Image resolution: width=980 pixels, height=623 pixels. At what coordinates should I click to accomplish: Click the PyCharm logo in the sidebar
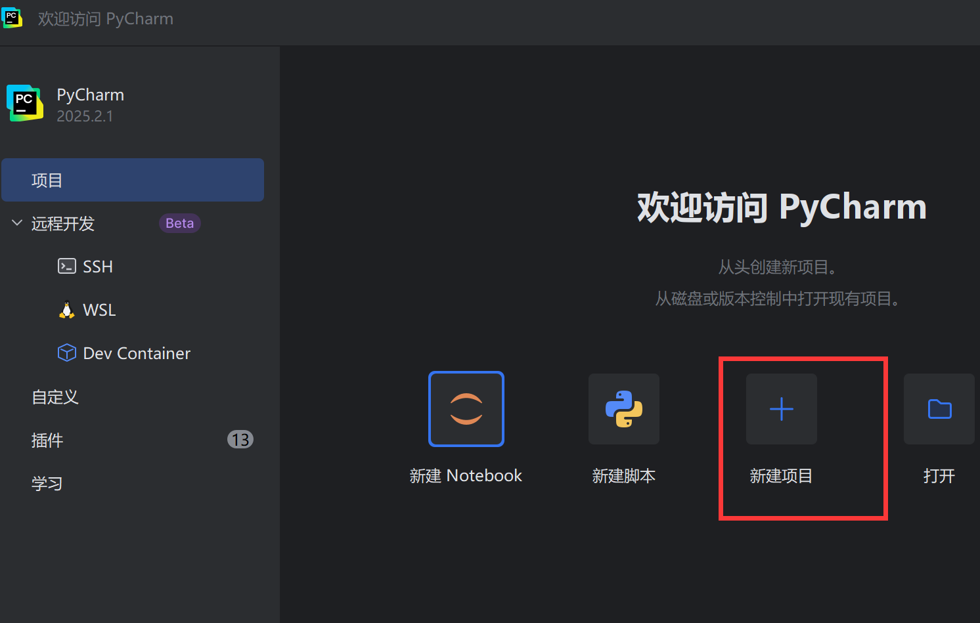pyautogui.click(x=25, y=103)
